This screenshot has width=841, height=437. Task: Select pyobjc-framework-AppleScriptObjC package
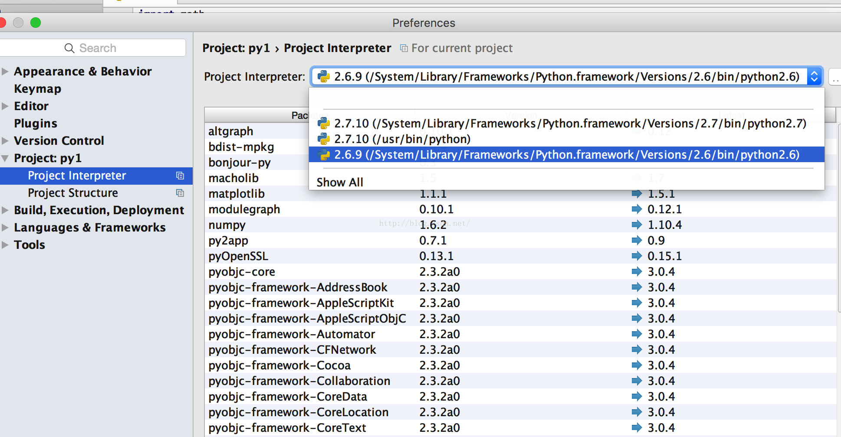[x=521, y=318]
